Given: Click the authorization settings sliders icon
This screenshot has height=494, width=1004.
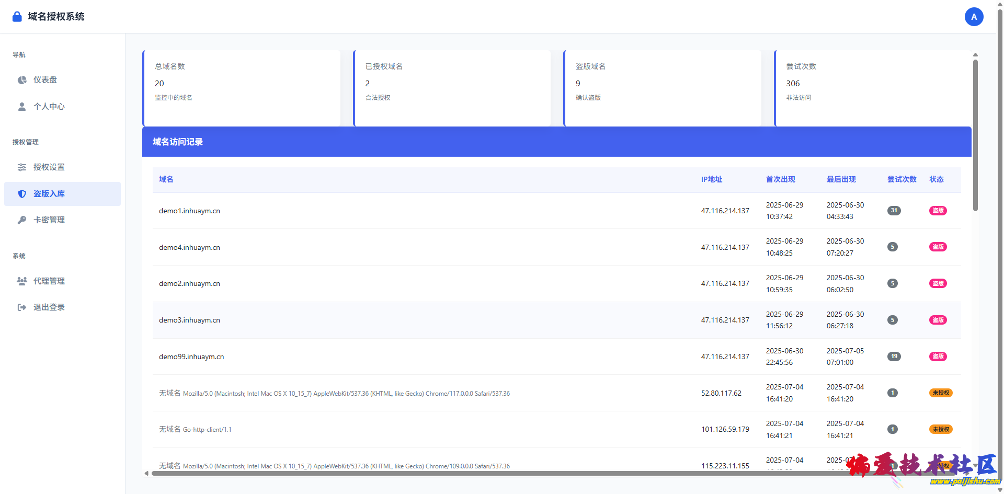Looking at the screenshot, I should [22, 167].
